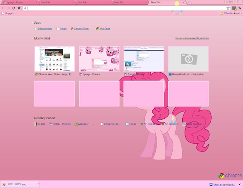Close the /pony/ - Ponies tab
Screen dimensions: 243x188
(x=36, y=2)
